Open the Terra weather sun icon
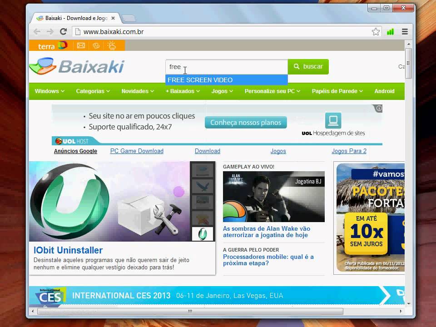 [x=112, y=45]
